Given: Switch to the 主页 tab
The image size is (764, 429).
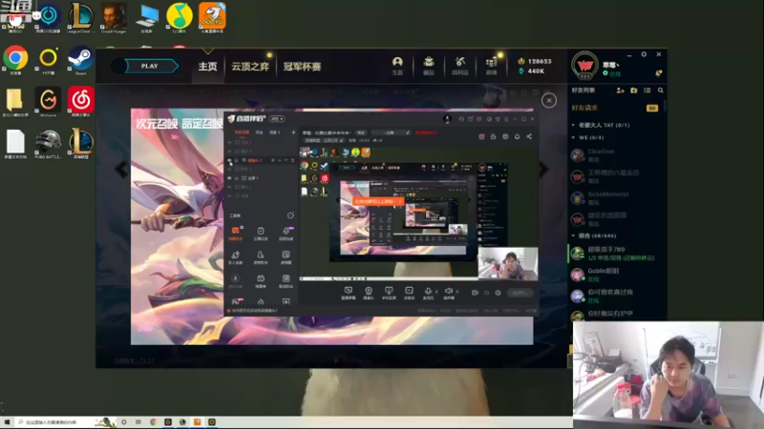Looking at the screenshot, I should coord(207,66).
